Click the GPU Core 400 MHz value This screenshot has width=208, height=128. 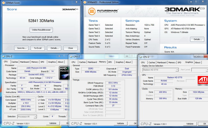[x=163, y=92]
